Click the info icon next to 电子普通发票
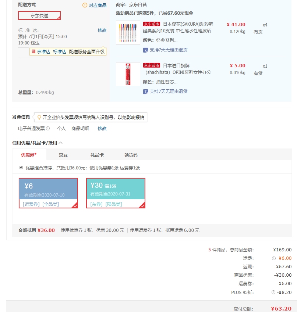Image resolution: width=297 pixels, height=312 pixels. tap(48, 128)
